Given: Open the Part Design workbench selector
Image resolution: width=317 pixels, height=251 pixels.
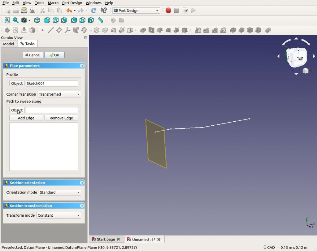Looking at the screenshot, I should point(136,11).
